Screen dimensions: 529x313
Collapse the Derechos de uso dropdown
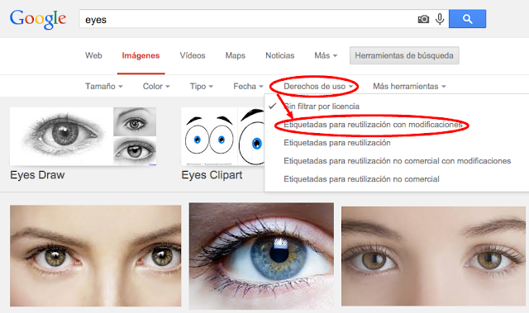(x=318, y=87)
